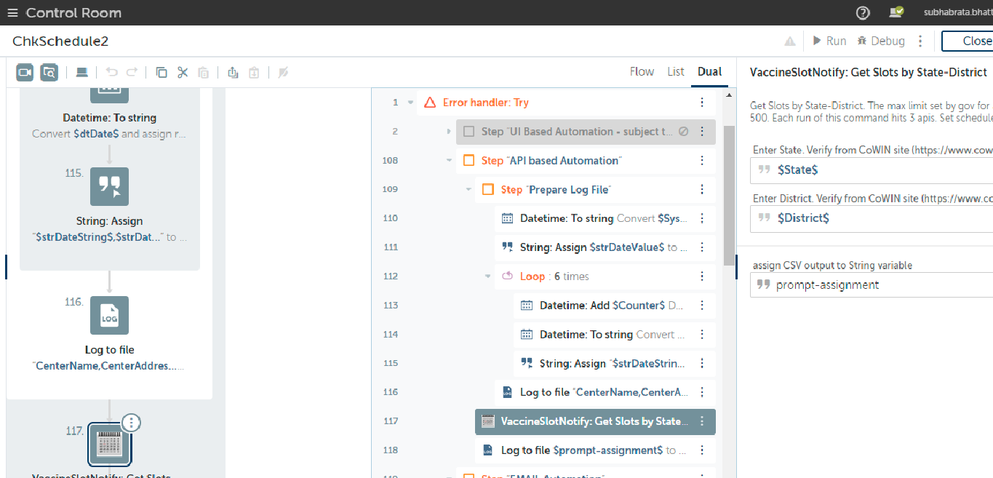
Task: Select the Log to file node 116 in flow
Action: coord(109,316)
